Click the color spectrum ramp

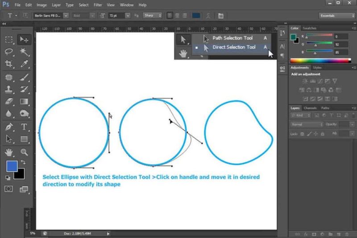pyautogui.click(x=320, y=61)
